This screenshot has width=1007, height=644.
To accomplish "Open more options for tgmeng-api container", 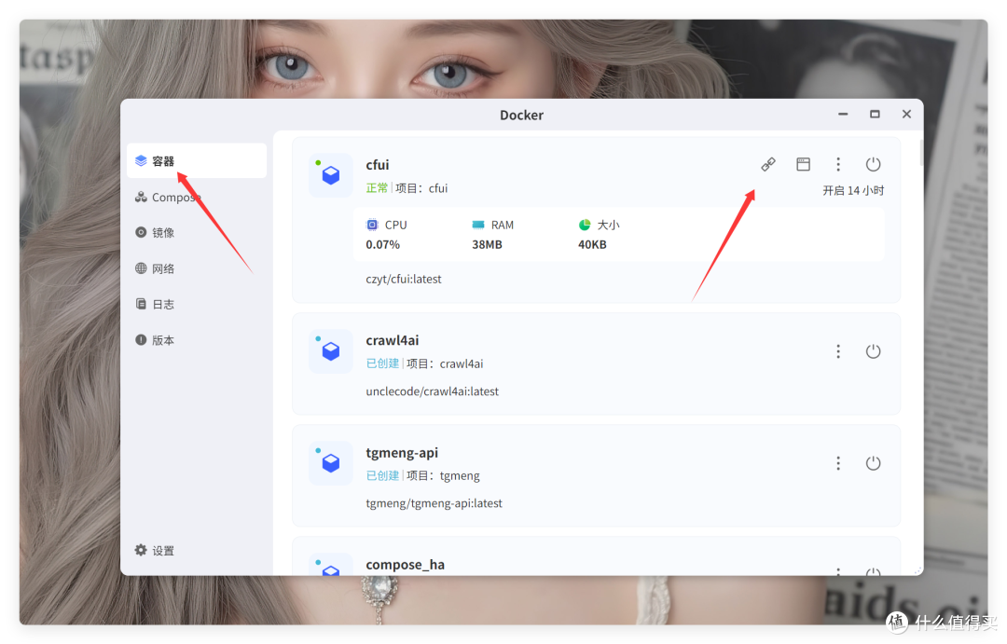I will [838, 463].
